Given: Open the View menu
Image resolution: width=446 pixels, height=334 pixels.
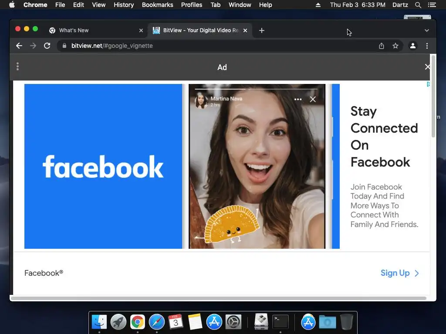Looking at the screenshot, I should click(99, 5).
